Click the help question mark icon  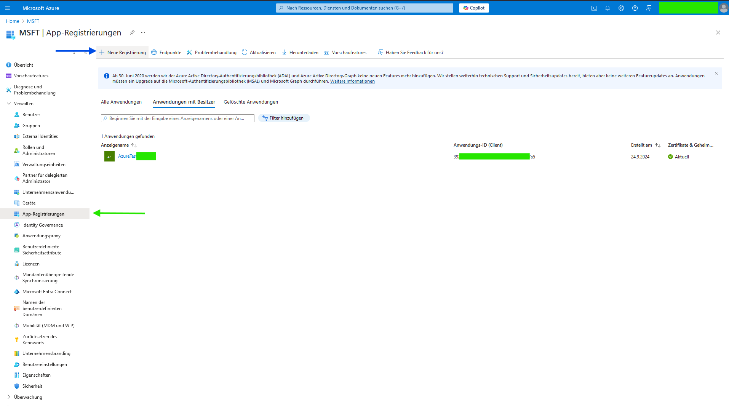(x=635, y=8)
